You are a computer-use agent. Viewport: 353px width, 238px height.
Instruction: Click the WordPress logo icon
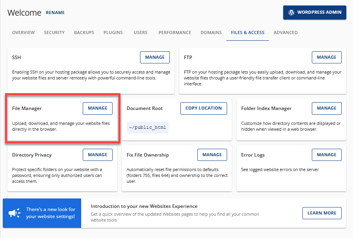[291, 13]
